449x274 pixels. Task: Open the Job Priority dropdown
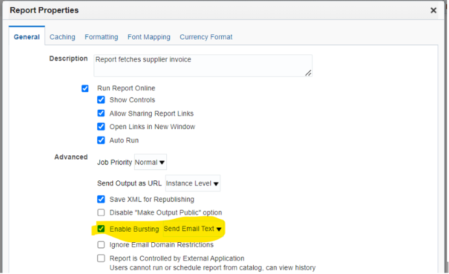(151, 162)
